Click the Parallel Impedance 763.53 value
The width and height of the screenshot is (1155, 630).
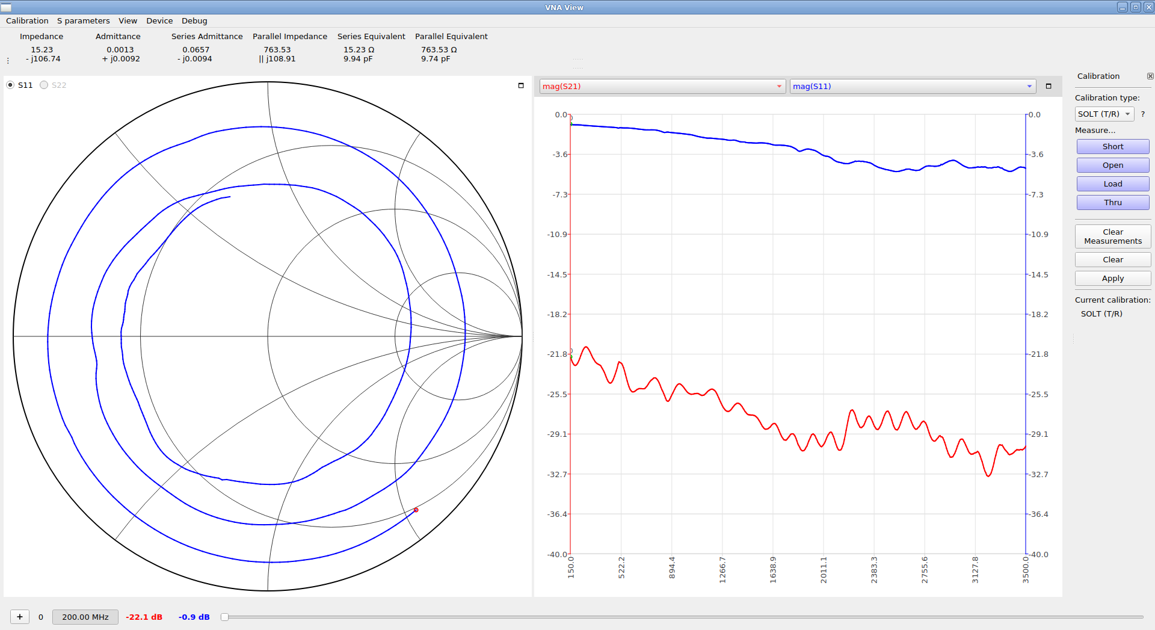[x=277, y=50]
